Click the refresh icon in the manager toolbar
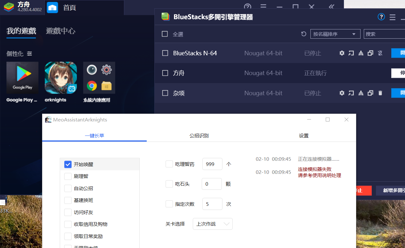This screenshot has height=248, width=405. click(x=303, y=34)
